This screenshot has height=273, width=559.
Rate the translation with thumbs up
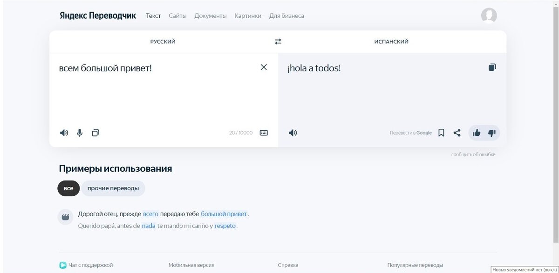click(477, 133)
